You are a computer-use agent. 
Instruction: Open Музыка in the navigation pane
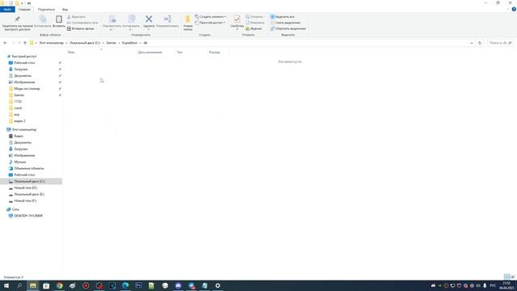[19, 162]
